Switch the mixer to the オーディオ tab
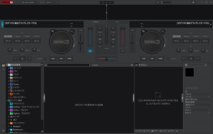This screenshot has width=213, height=134. click(96, 22)
